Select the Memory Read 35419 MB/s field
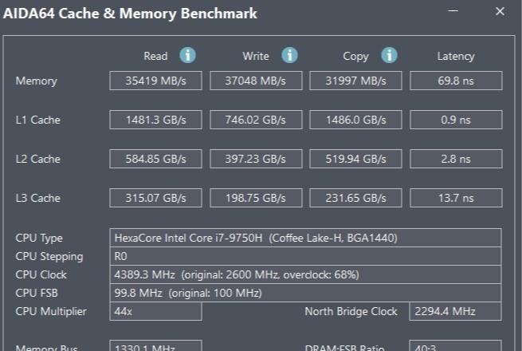 pyautogui.click(x=155, y=81)
